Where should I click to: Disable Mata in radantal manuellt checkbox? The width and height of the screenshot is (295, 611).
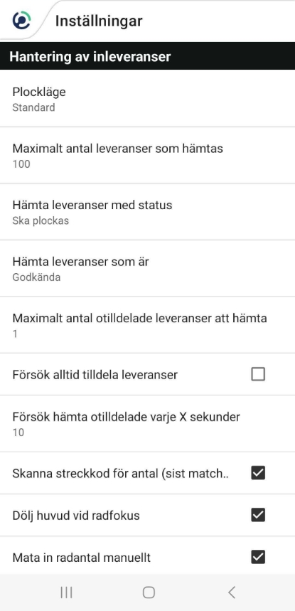258,557
